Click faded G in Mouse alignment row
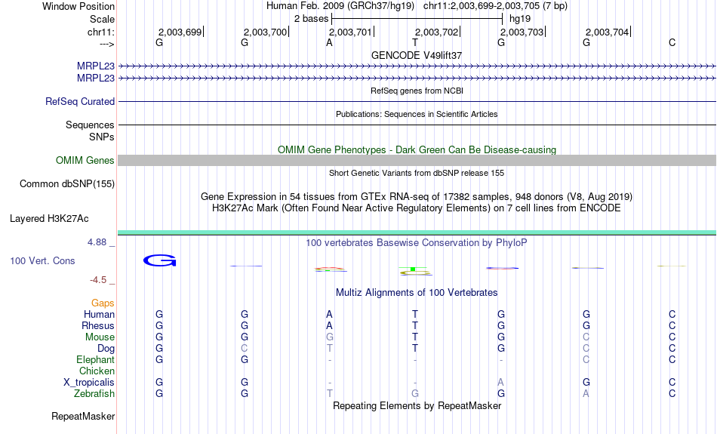This screenshot has height=434, width=717. pyautogui.click(x=330, y=337)
